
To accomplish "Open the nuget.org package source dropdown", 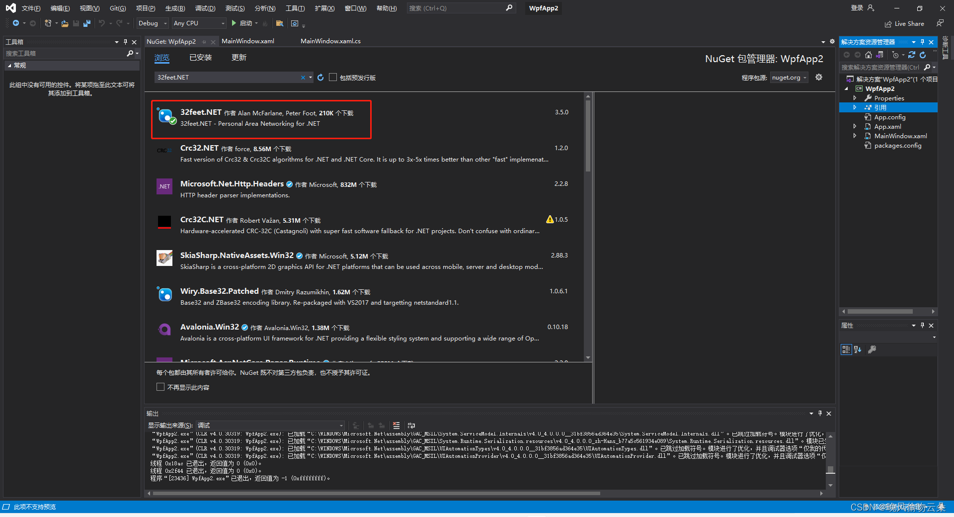I will [789, 78].
